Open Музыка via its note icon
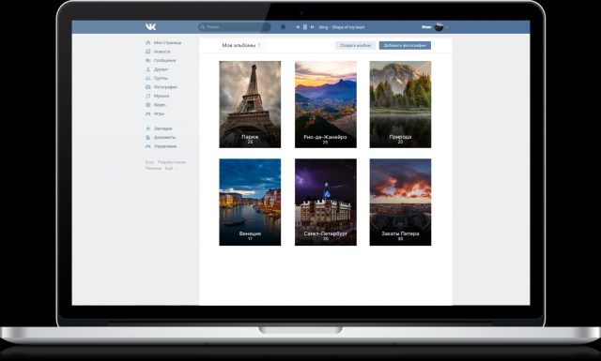 click(x=148, y=96)
